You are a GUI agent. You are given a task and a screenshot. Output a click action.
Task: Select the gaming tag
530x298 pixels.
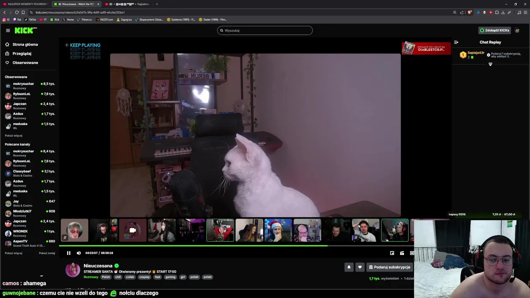pyautogui.click(x=170, y=277)
